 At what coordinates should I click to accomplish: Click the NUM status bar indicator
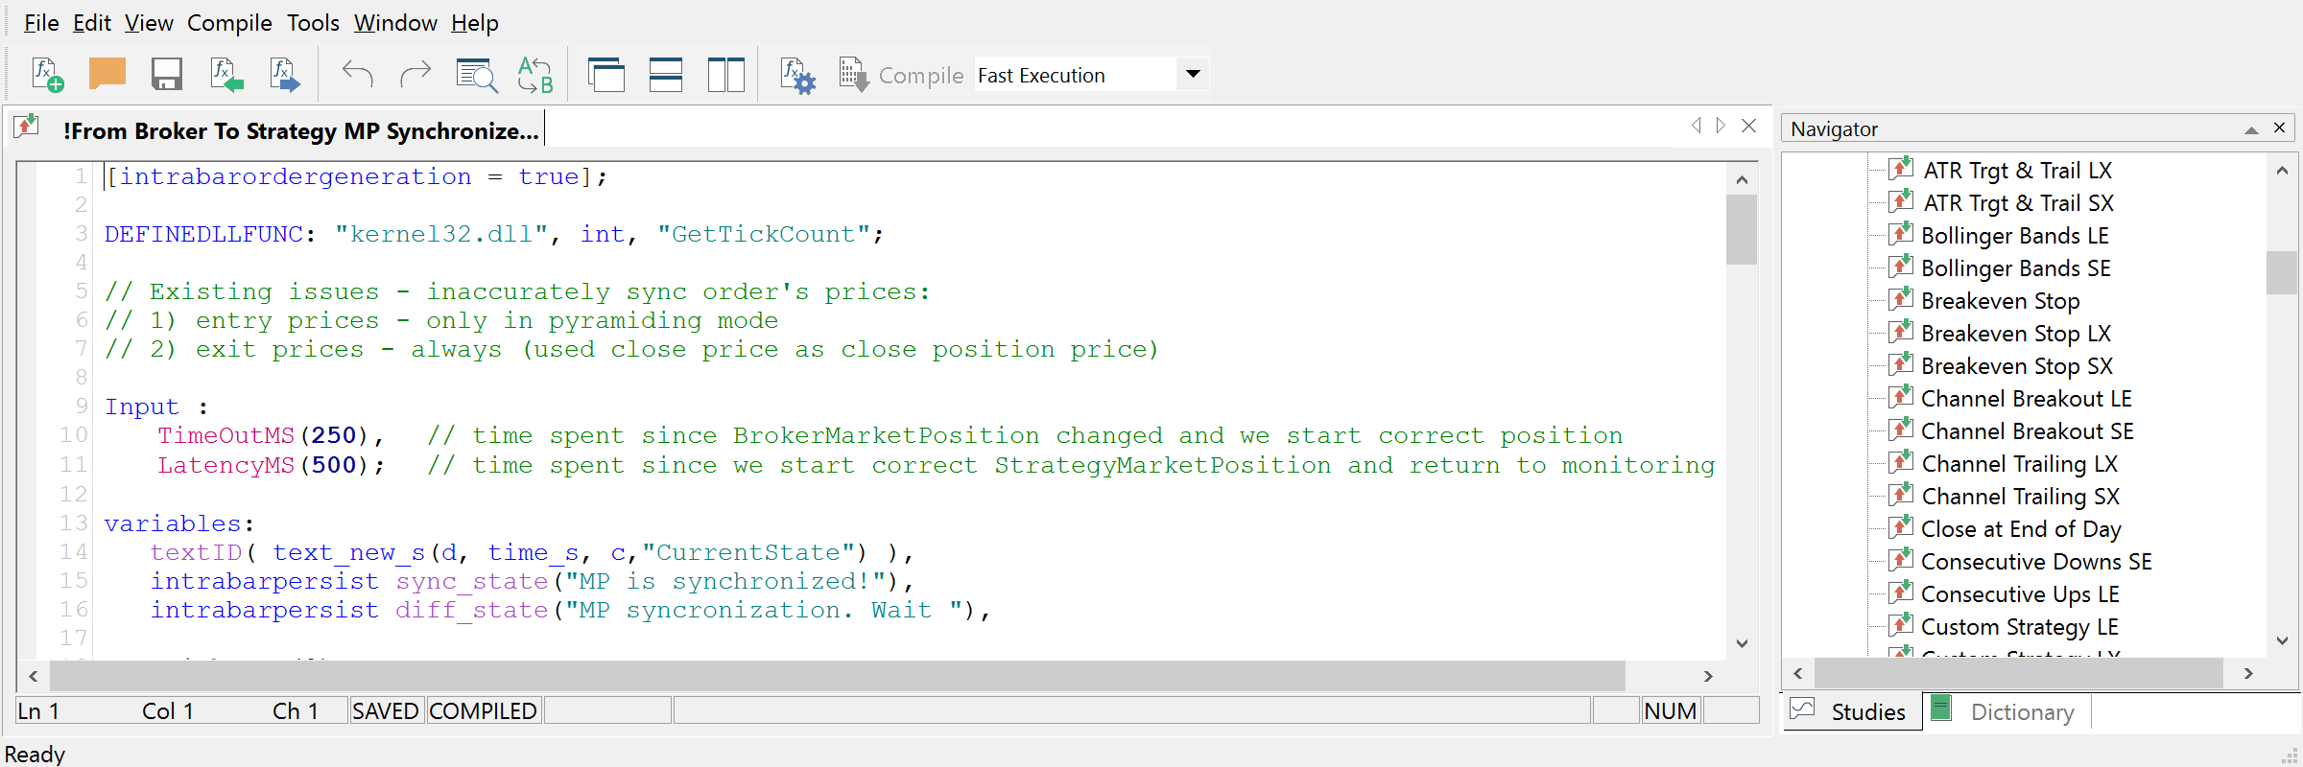pyautogui.click(x=1671, y=710)
